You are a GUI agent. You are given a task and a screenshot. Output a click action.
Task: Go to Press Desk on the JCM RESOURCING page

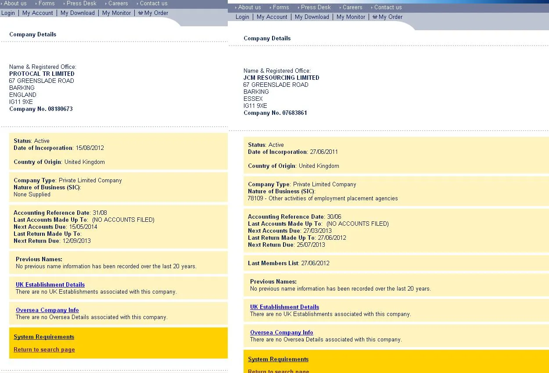[316, 7]
